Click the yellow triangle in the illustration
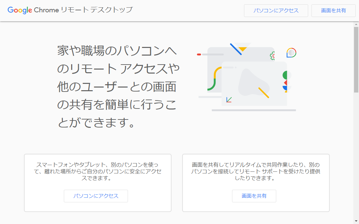The width and height of the screenshot is (359, 224). 243,48
